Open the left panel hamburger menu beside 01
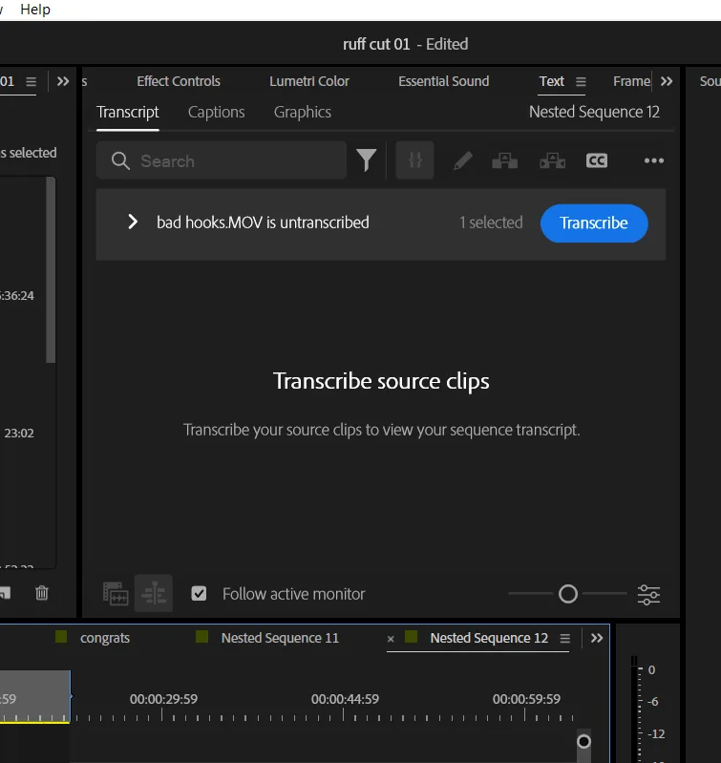Viewport: 721px width, 763px height. pos(32,82)
